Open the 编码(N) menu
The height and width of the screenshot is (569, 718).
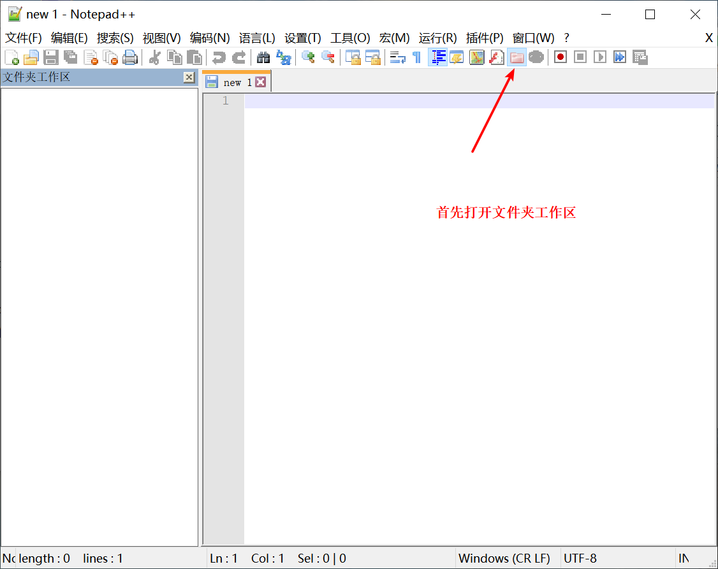[x=210, y=38]
